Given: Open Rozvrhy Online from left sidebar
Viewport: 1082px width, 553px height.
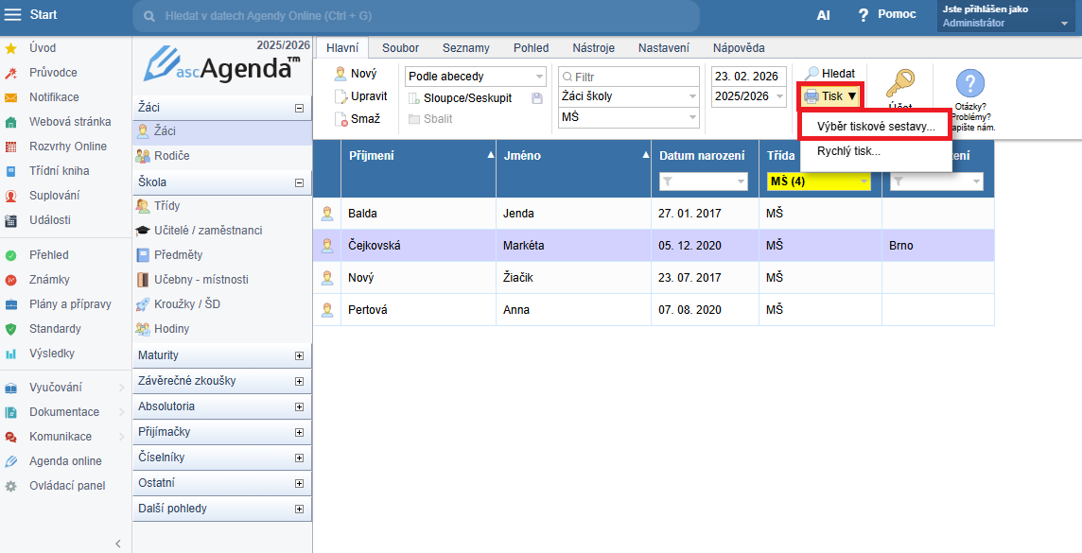Looking at the screenshot, I should 67,147.
